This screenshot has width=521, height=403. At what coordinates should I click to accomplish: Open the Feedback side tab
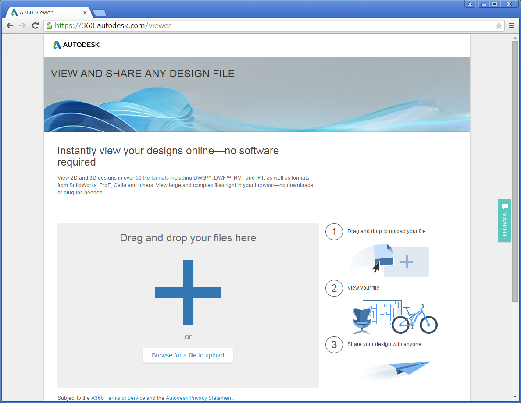point(504,221)
